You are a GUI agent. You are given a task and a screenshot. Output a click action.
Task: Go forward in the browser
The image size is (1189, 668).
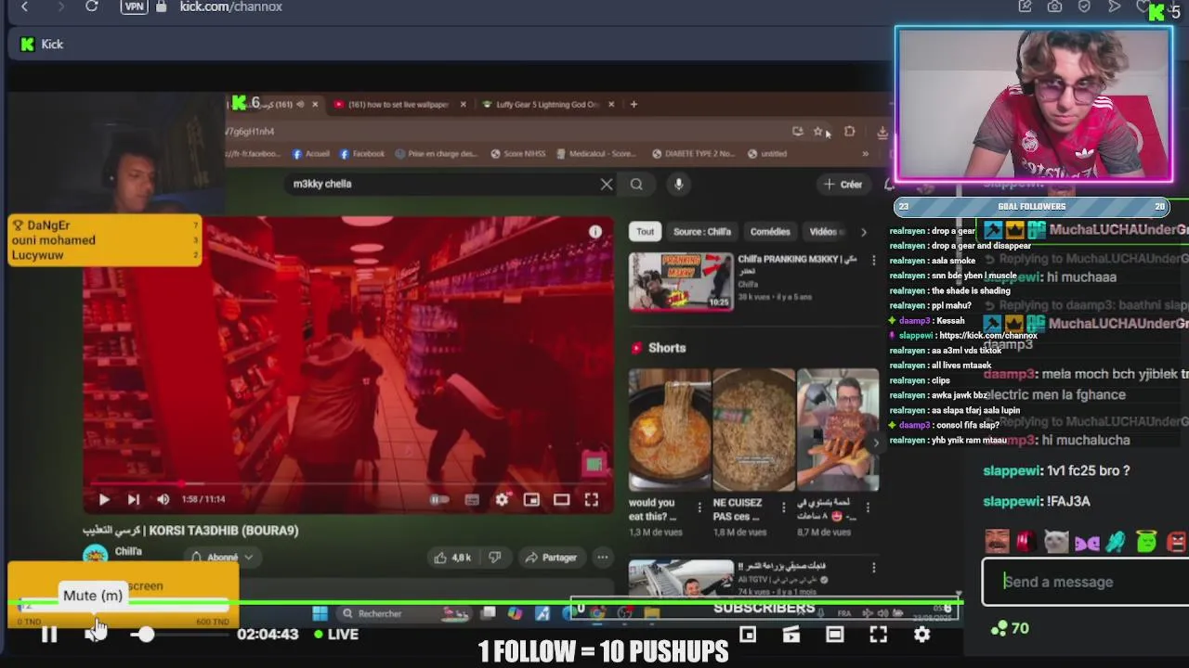tap(60, 6)
